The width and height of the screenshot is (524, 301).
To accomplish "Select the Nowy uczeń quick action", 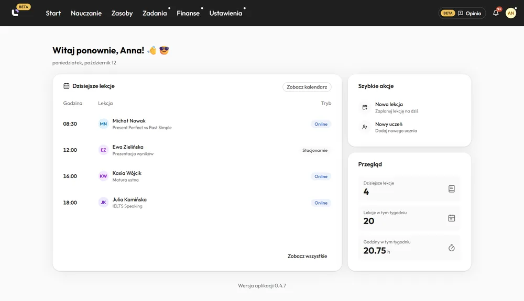I will point(409,127).
